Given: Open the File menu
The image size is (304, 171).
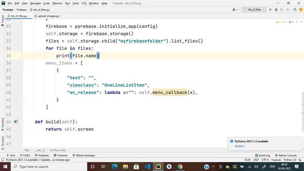Looking at the screenshot, I should click(9, 3).
